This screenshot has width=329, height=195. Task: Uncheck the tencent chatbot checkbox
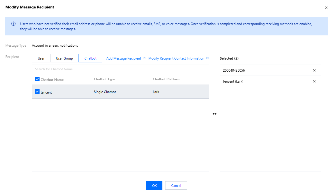[37, 92]
